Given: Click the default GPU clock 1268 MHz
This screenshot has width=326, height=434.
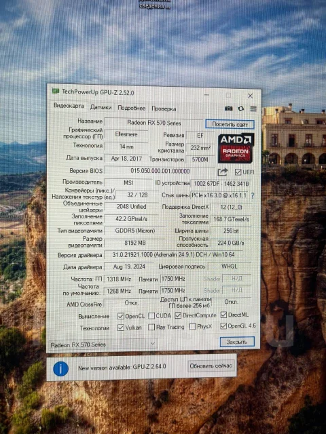Looking at the screenshot, I should (x=119, y=291).
